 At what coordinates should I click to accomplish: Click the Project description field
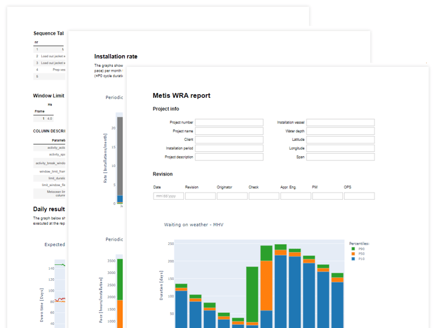tap(229, 157)
